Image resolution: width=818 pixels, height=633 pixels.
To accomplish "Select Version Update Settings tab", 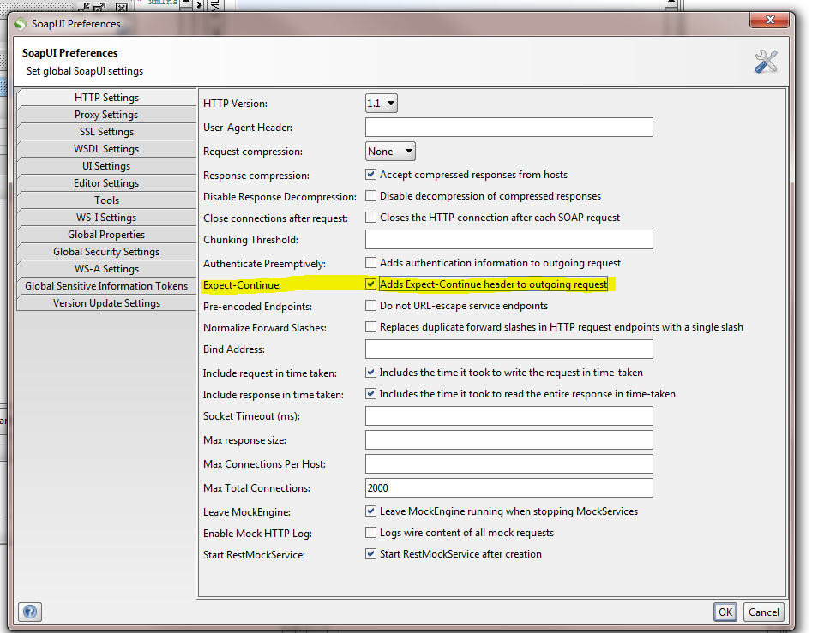I will 106,304.
